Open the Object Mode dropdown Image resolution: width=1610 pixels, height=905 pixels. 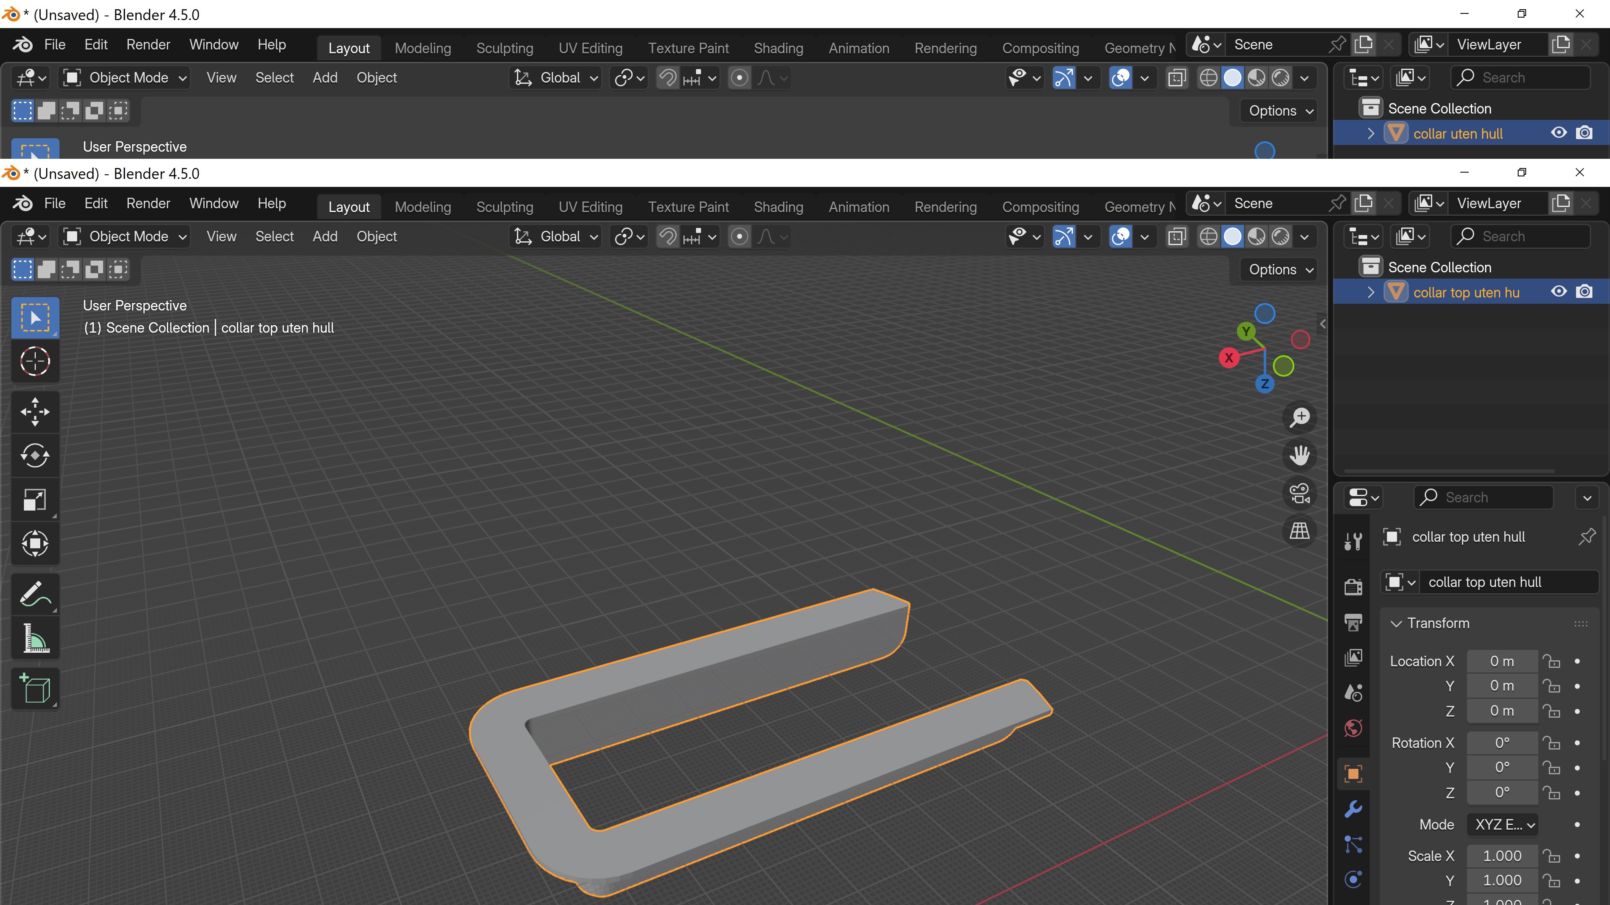pos(126,237)
